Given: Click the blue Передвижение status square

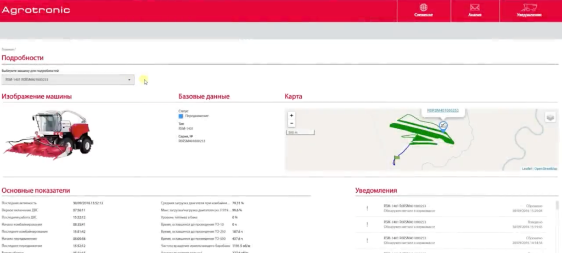Looking at the screenshot, I should click(x=181, y=116).
